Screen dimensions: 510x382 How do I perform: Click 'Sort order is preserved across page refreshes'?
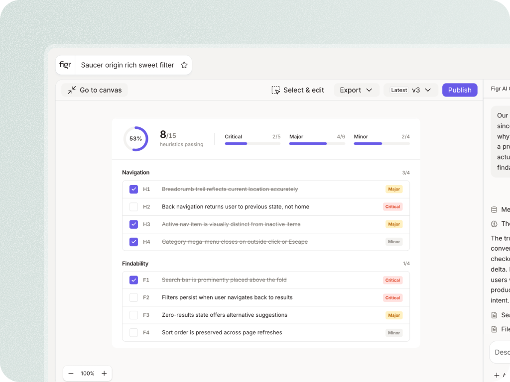click(x=222, y=333)
